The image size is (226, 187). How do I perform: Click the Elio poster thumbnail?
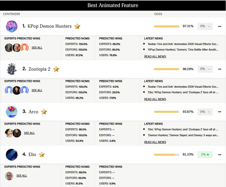(x=12, y=154)
